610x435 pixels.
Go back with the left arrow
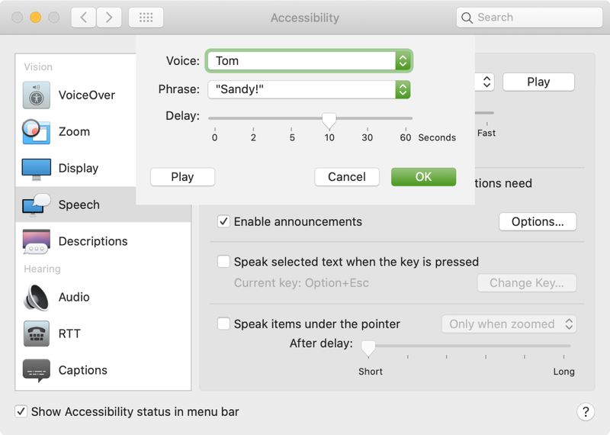[x=83, y=18]
